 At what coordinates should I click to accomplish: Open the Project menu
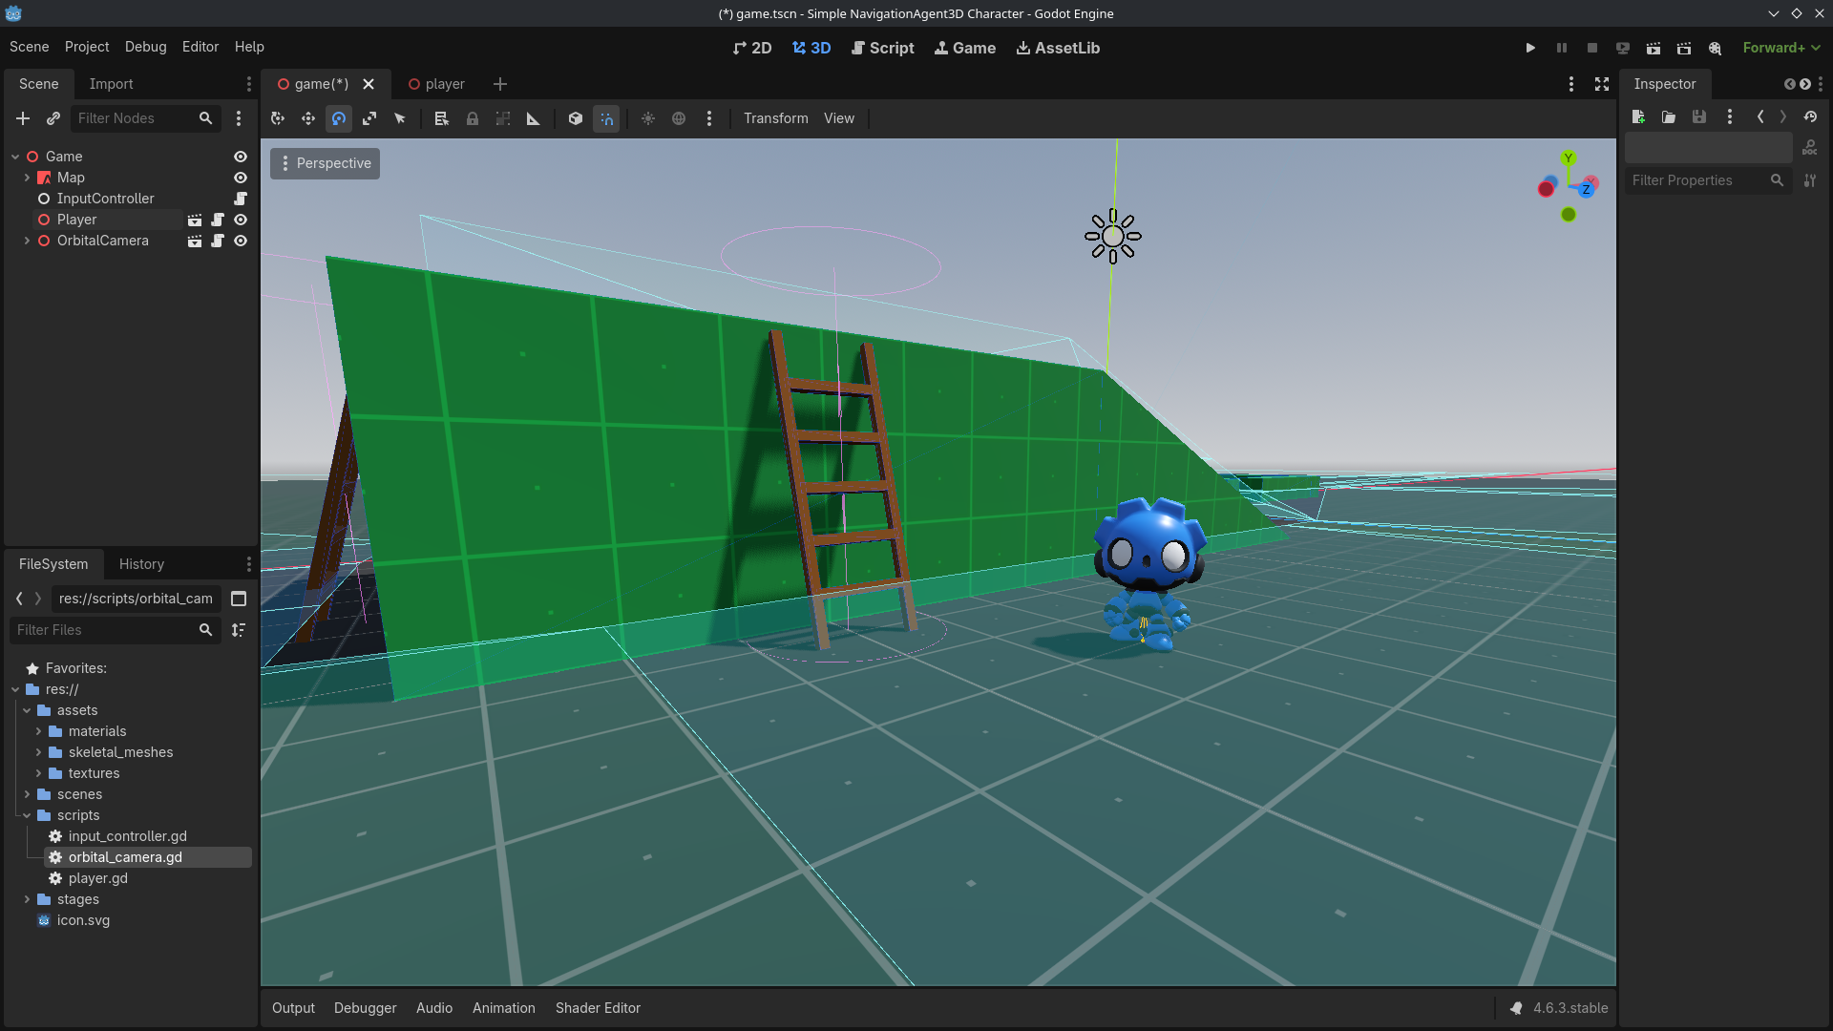[87, 47]
